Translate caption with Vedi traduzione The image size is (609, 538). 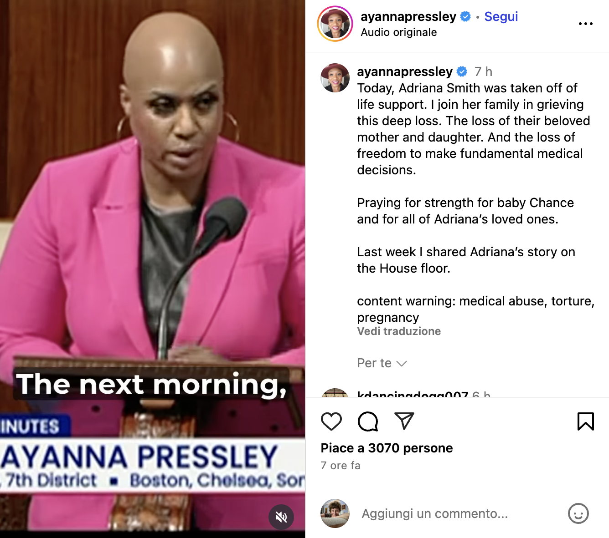tap(399, 331)
